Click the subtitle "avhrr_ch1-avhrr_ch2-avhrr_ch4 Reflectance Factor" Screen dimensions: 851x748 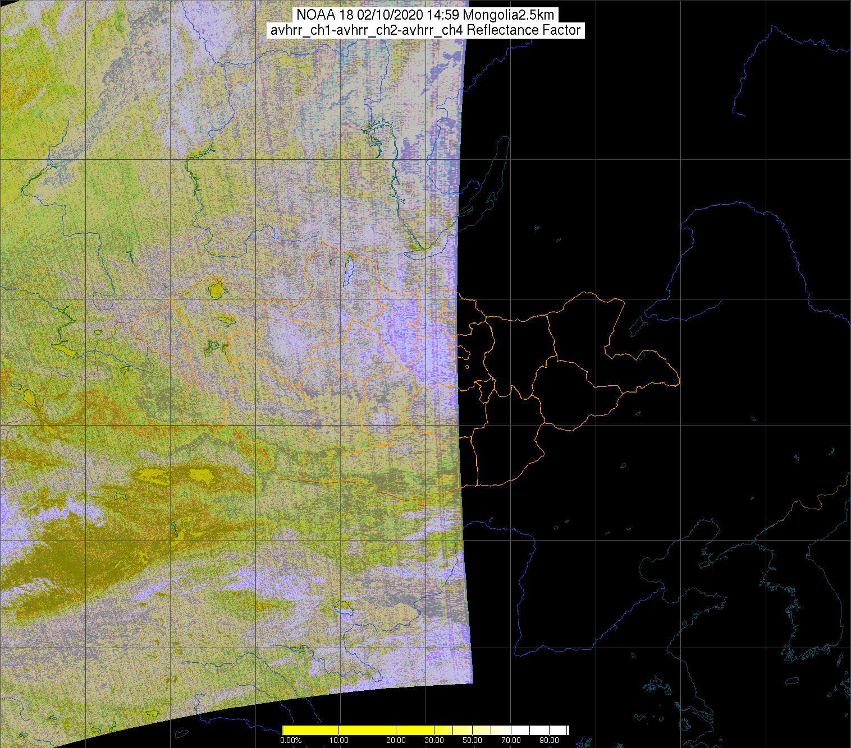pyautogui.click(x=425, y=30)
